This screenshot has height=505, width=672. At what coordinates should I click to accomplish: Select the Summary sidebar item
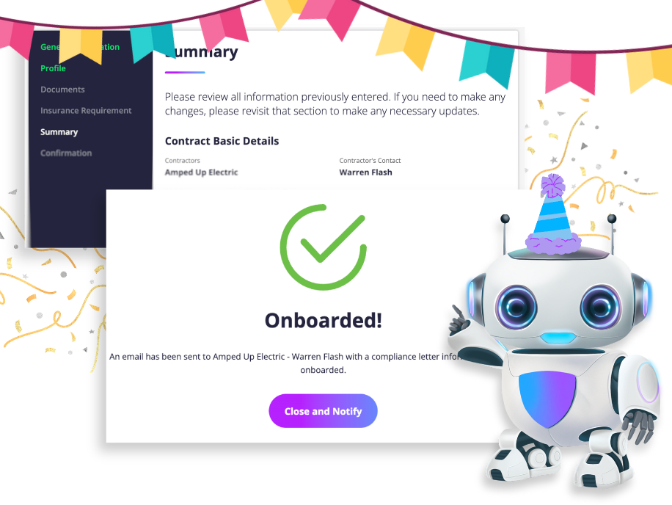pyautogui.click(x=59, y=132)
